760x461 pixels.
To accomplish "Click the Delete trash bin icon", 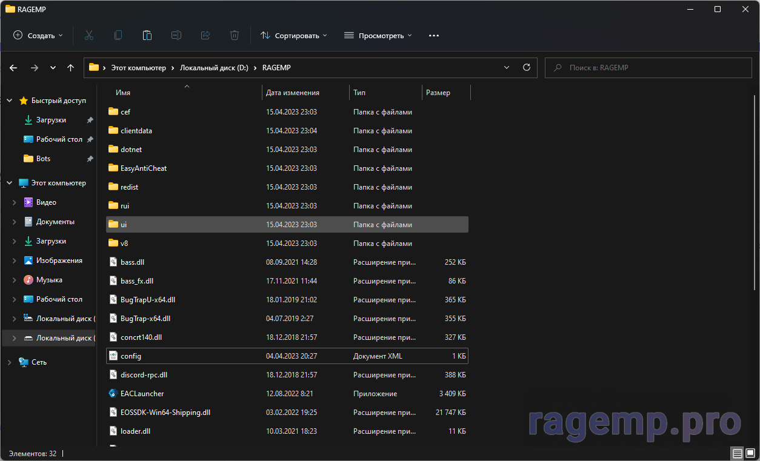I will (x=235, y=36).
